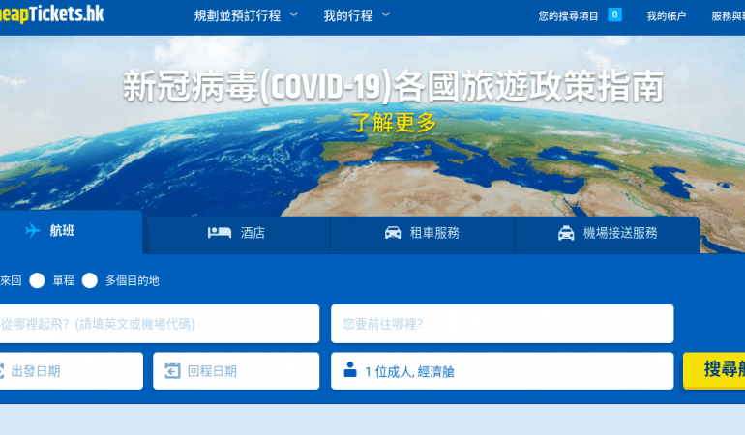Screen dimensions: 745x435
Task: Select the 單程 one-way radio button
Action: coord(38,280)
